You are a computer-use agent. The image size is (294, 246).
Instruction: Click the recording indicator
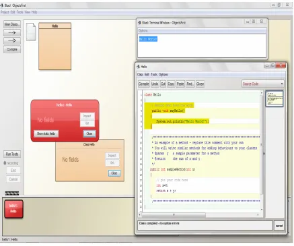[x=11, y=163]
